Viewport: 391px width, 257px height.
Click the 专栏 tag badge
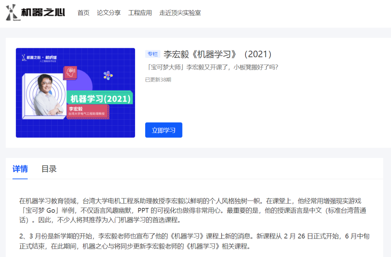pyautogui.click(x=153, y=54)
